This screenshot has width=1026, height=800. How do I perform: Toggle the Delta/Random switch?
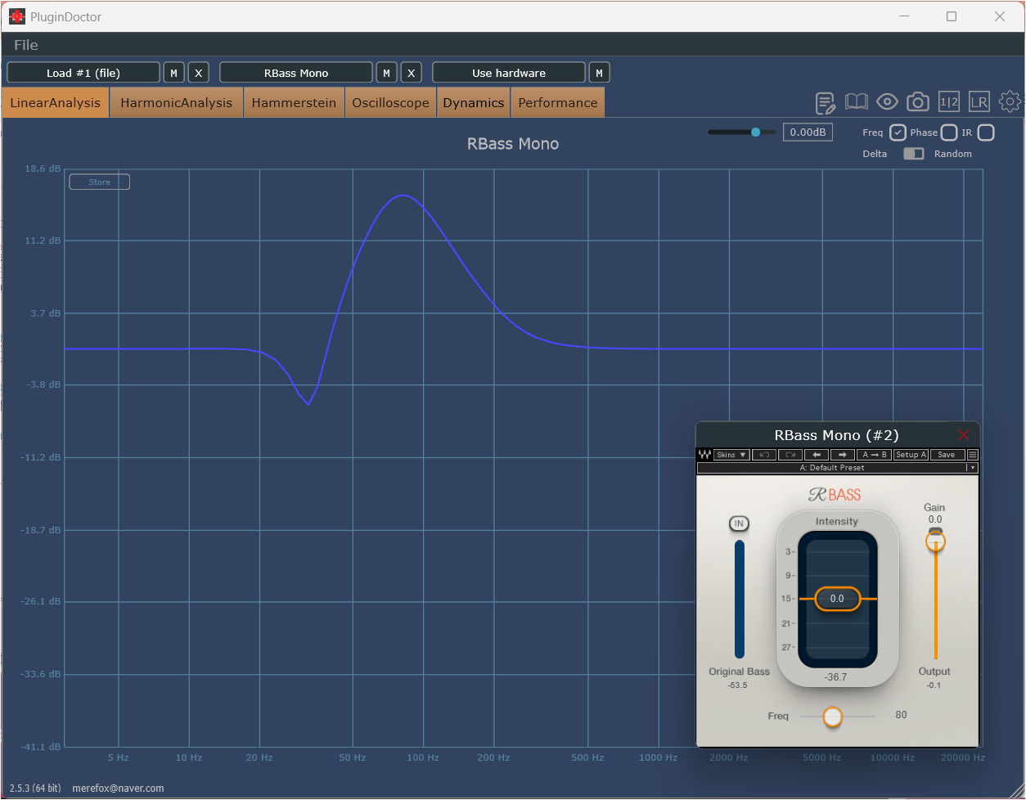pos(913,154)
